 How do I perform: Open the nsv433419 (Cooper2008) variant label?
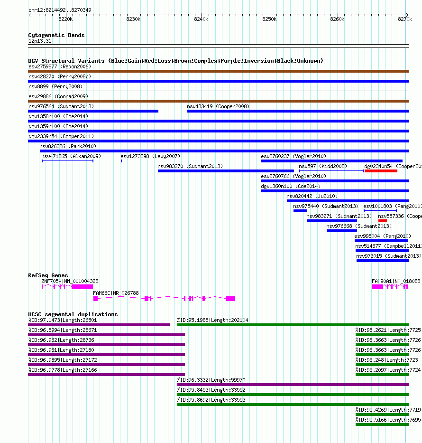coord(218,106)
